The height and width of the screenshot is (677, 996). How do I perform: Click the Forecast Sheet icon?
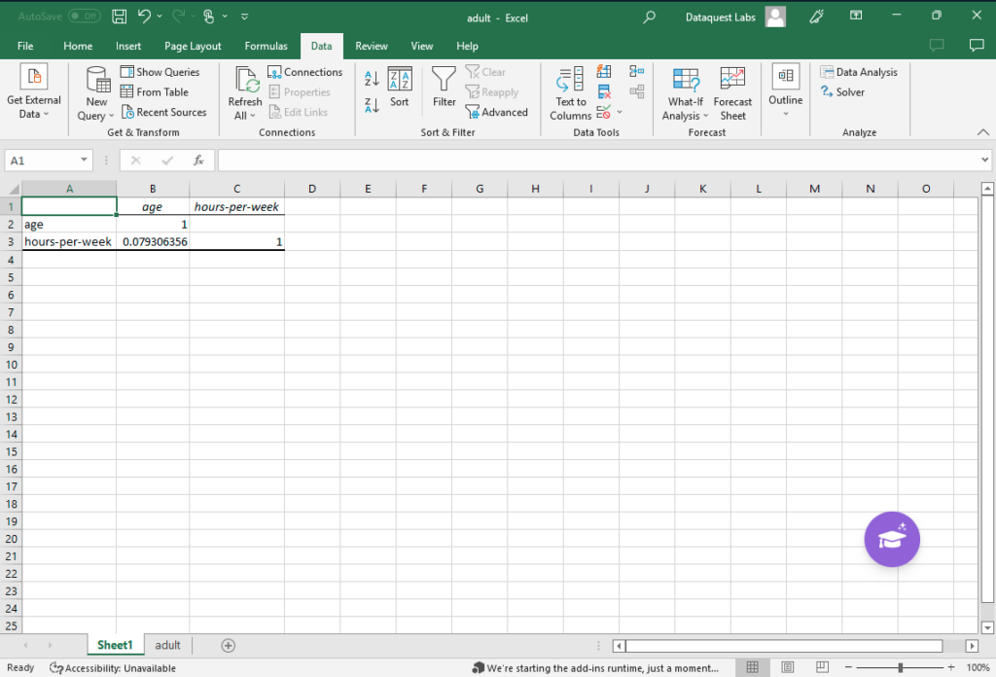(732, 93)
